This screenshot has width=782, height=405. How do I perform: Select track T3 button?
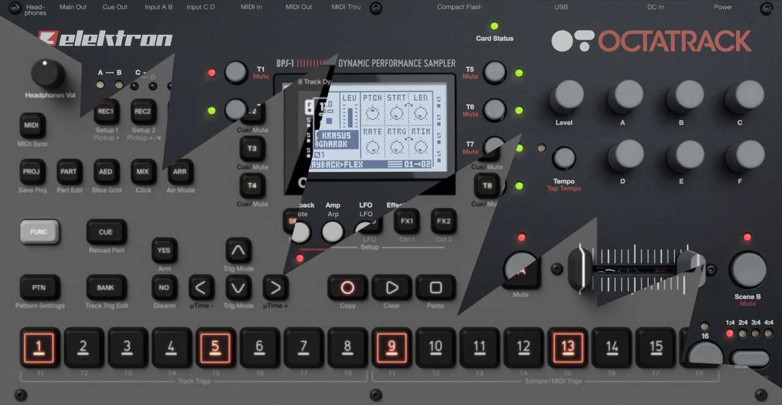(252, 148)
